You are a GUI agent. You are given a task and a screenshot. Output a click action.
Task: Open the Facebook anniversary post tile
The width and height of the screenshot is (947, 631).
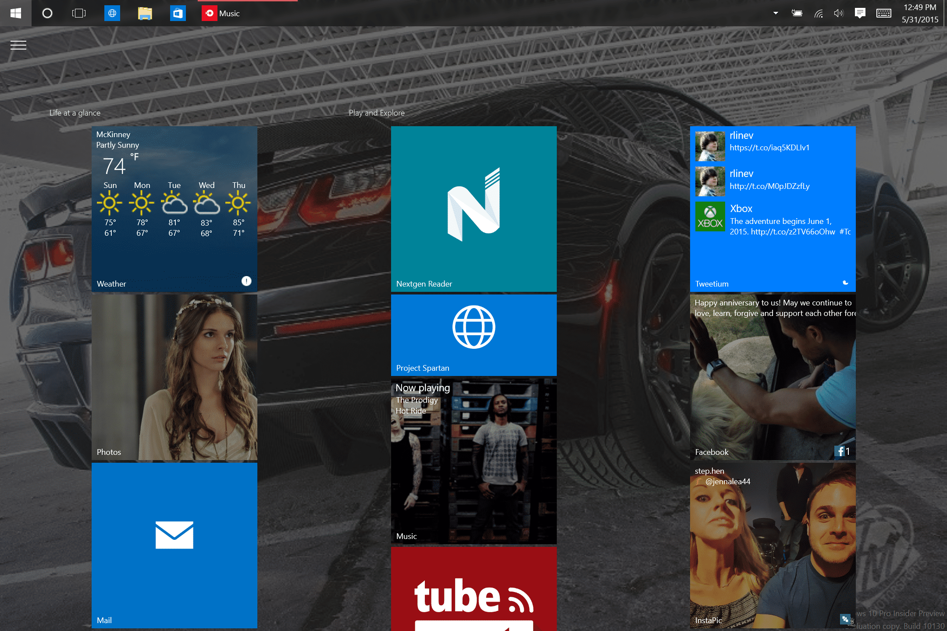tap(773, 377)
